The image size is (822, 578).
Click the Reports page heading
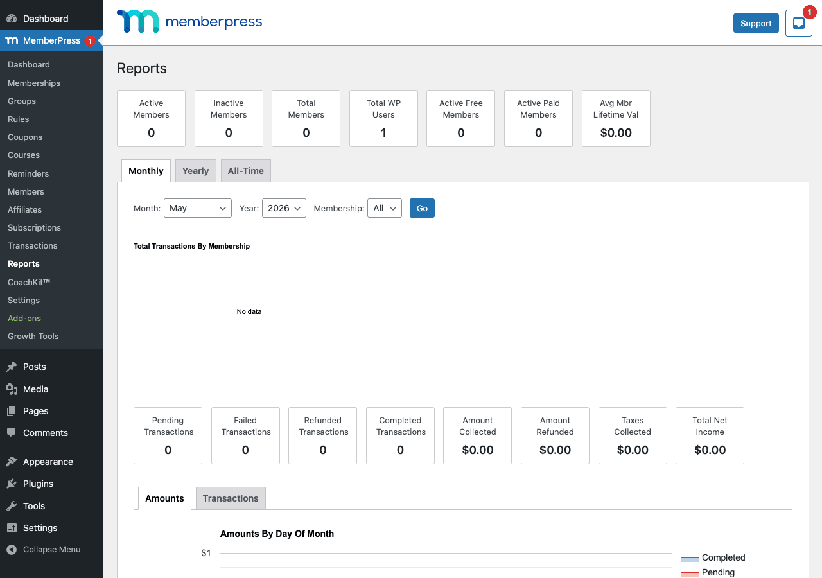click(x=142, y=69)
